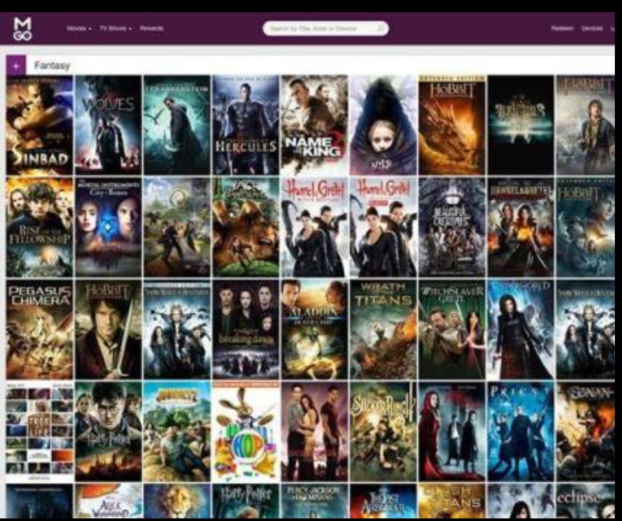Screen dimensions: 622x521
Task: Open the Redeem link
Action: [x=562, y=28]
